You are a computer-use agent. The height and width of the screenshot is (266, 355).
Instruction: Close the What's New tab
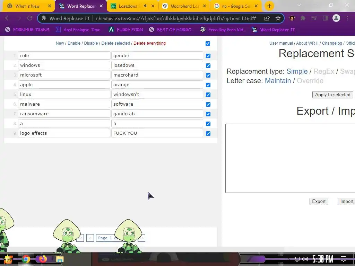point(50,6)
